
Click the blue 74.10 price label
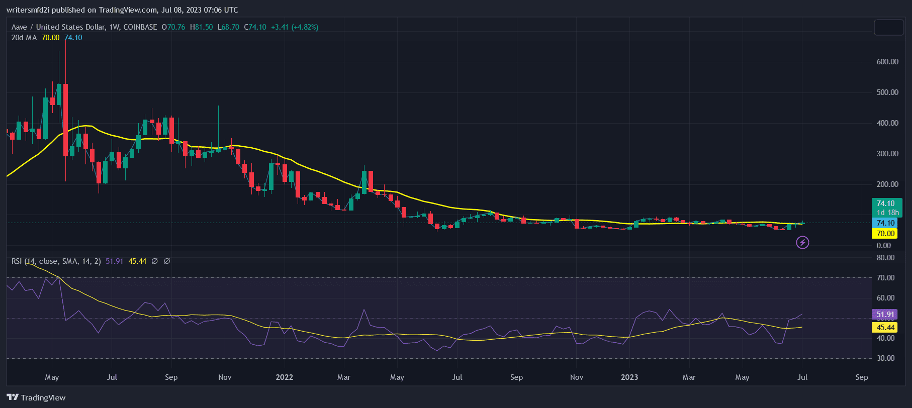885,223
